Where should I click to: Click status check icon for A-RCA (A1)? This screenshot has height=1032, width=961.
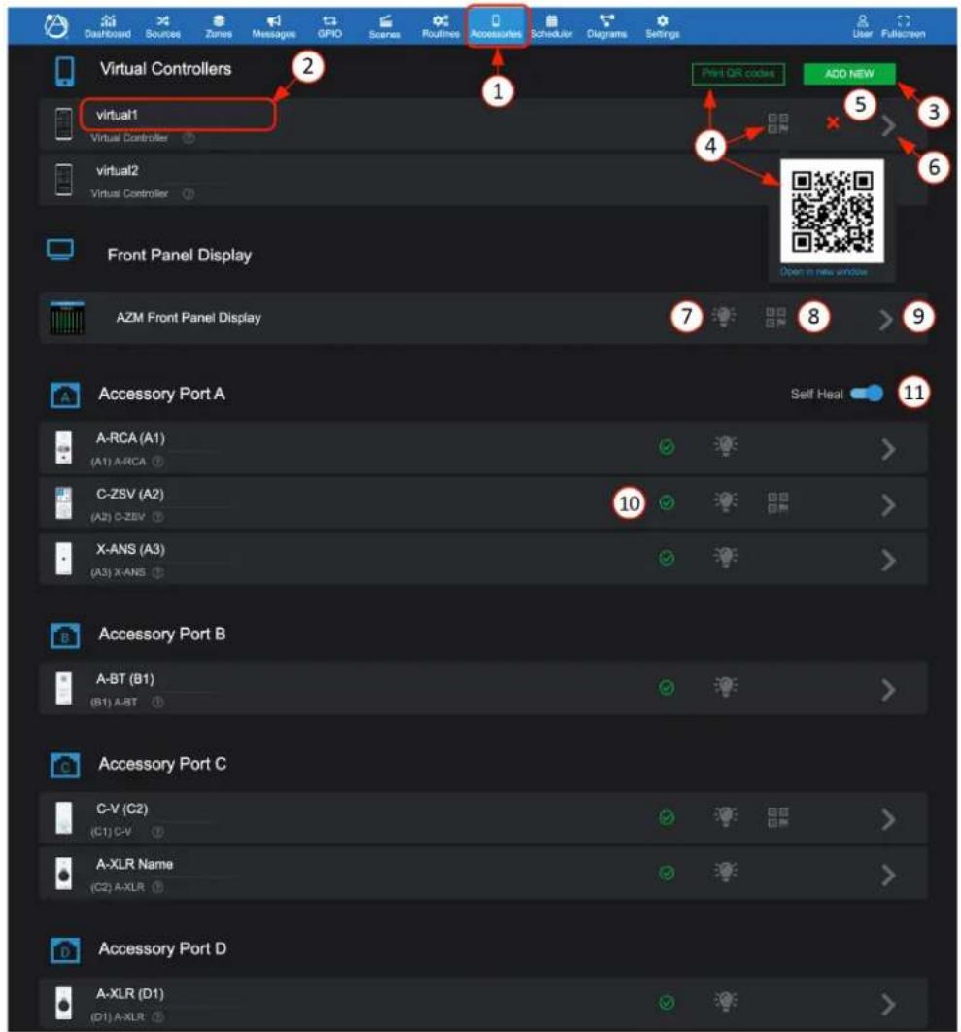coord(667,448)
